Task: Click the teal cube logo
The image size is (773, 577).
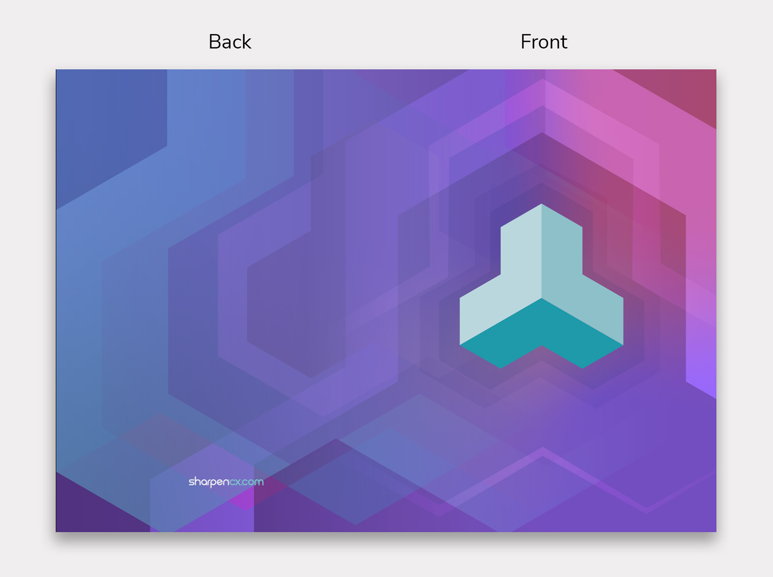Action: (542, 286)
